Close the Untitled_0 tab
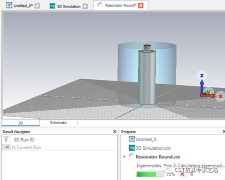The width and height of the screenshot is (225, 180). coord(37,6)
